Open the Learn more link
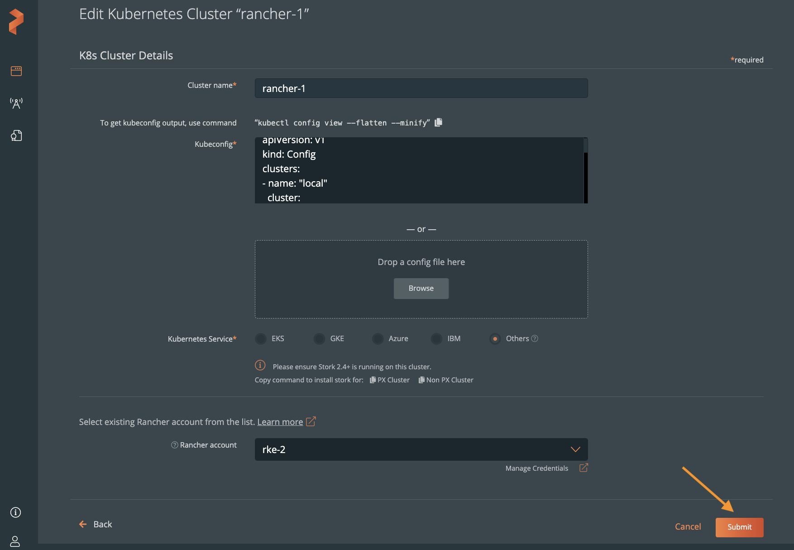The width and height of the screenshot is (794, 550). 280,422
